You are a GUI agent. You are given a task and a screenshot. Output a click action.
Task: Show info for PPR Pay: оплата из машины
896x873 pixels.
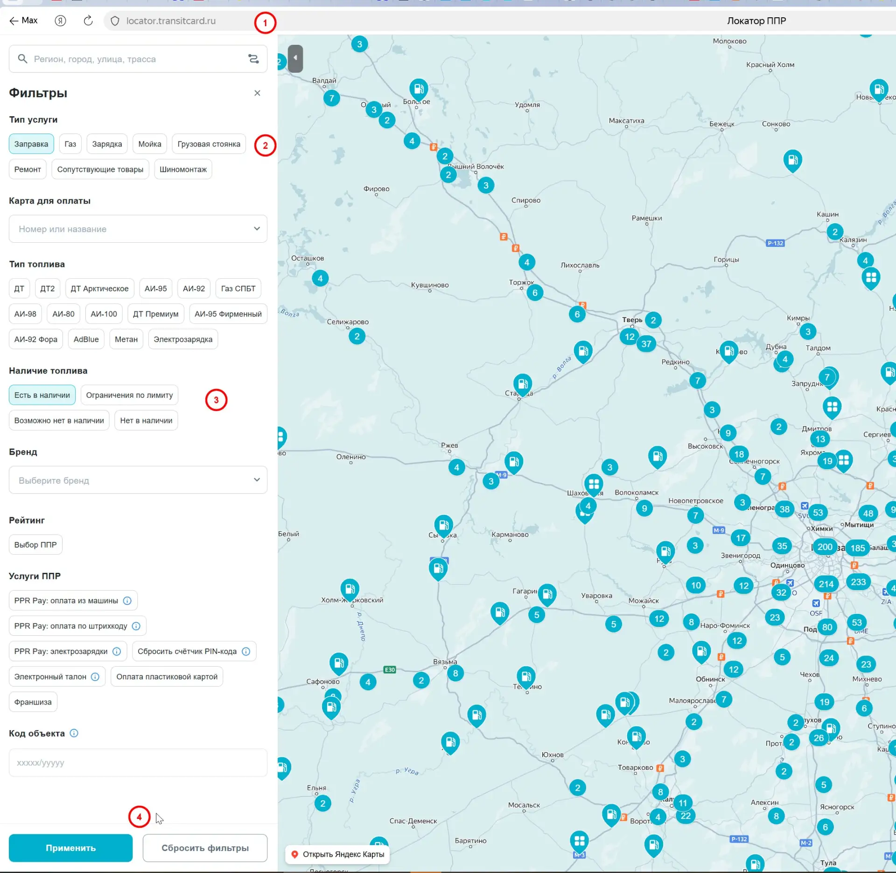pyautogui.click(x=127, y=601)
